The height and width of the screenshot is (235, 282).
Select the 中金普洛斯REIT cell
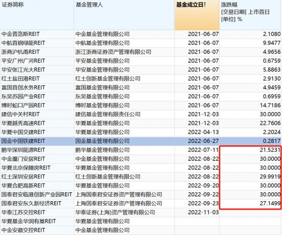pyautogui.click(x=37, y=34)
